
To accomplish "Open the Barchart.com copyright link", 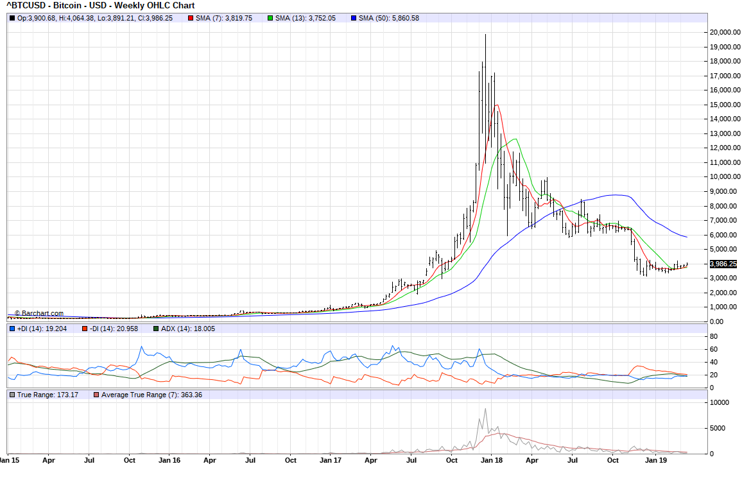I will pos(39,314).
